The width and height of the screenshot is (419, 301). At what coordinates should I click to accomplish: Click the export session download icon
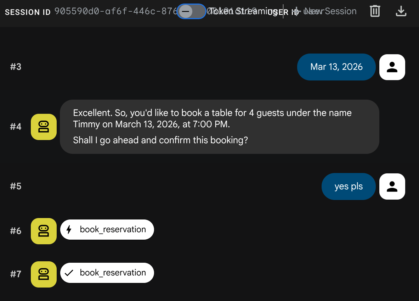[401, 11]
